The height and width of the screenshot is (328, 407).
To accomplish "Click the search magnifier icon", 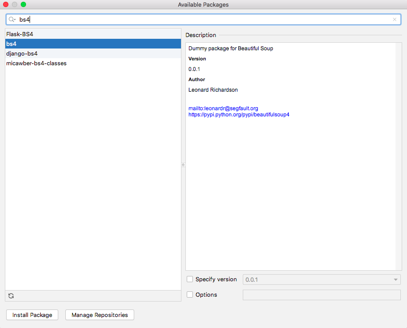I will (x=12, y=19).
